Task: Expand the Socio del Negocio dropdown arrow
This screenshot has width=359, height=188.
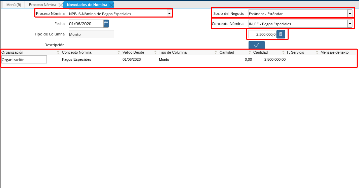Action: [350, 14]
